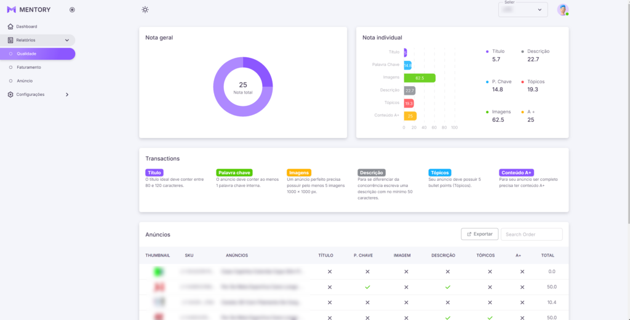
Task: Open the Anúncio report page
Action: coord(25,81)
